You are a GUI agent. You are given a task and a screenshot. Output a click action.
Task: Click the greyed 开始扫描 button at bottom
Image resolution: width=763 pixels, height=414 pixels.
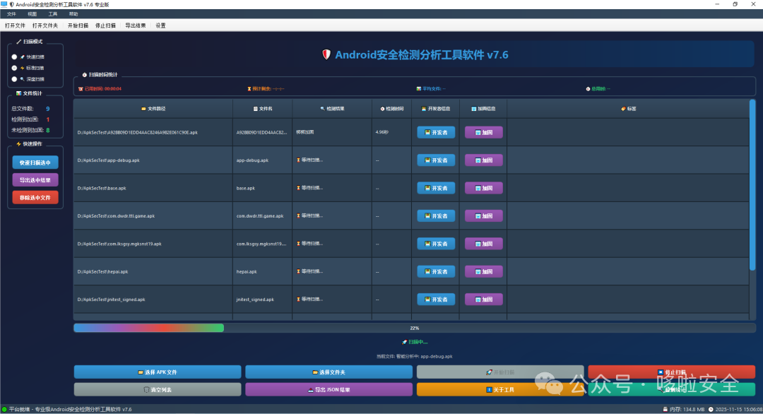click(x=500, y=372)
